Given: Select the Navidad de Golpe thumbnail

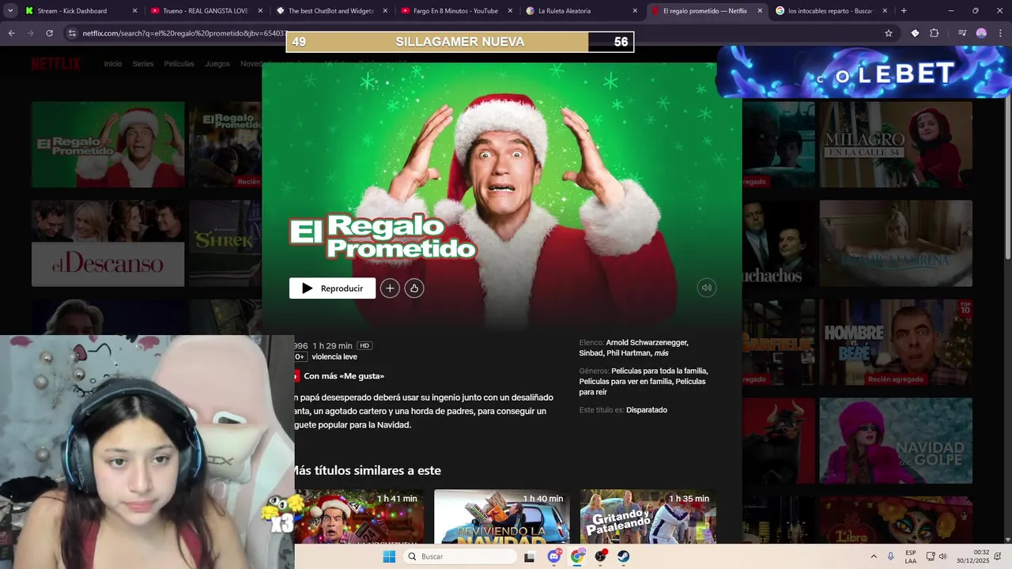Looking at the screenshot, I should (896, 441).
